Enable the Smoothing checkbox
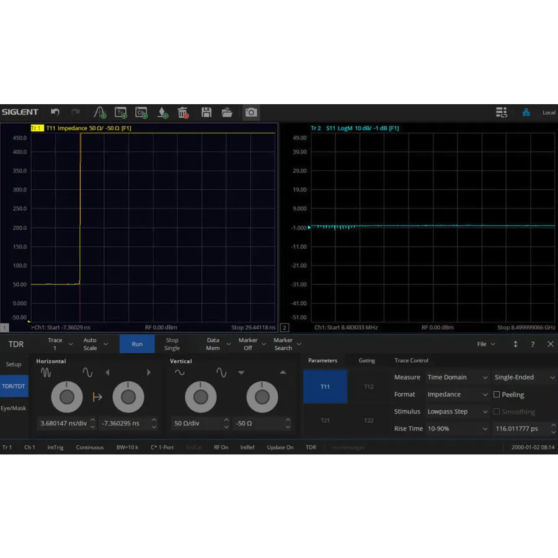The height and width of the screenshot is (558, 558). point(497,411)
